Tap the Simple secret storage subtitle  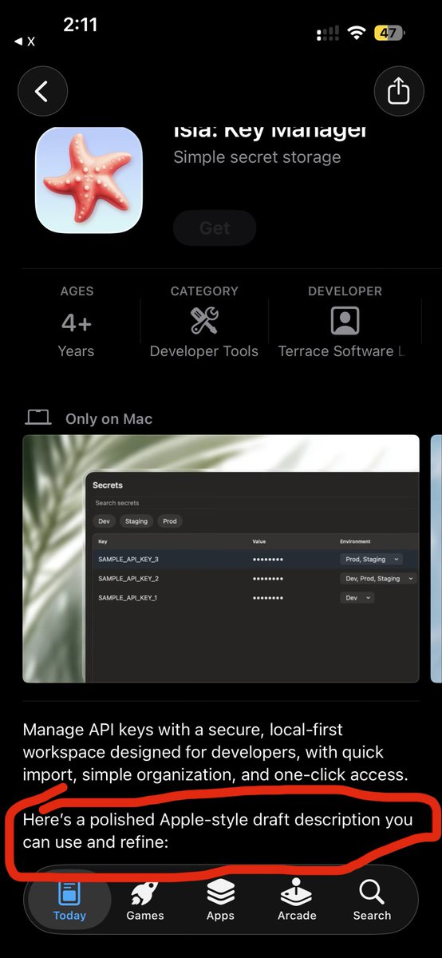point(257,157)
